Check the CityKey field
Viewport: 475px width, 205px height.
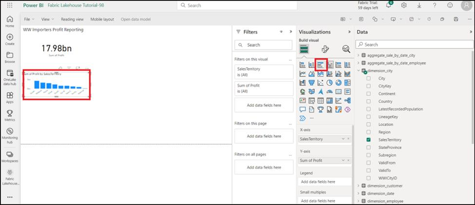click(x=368, y=86)
